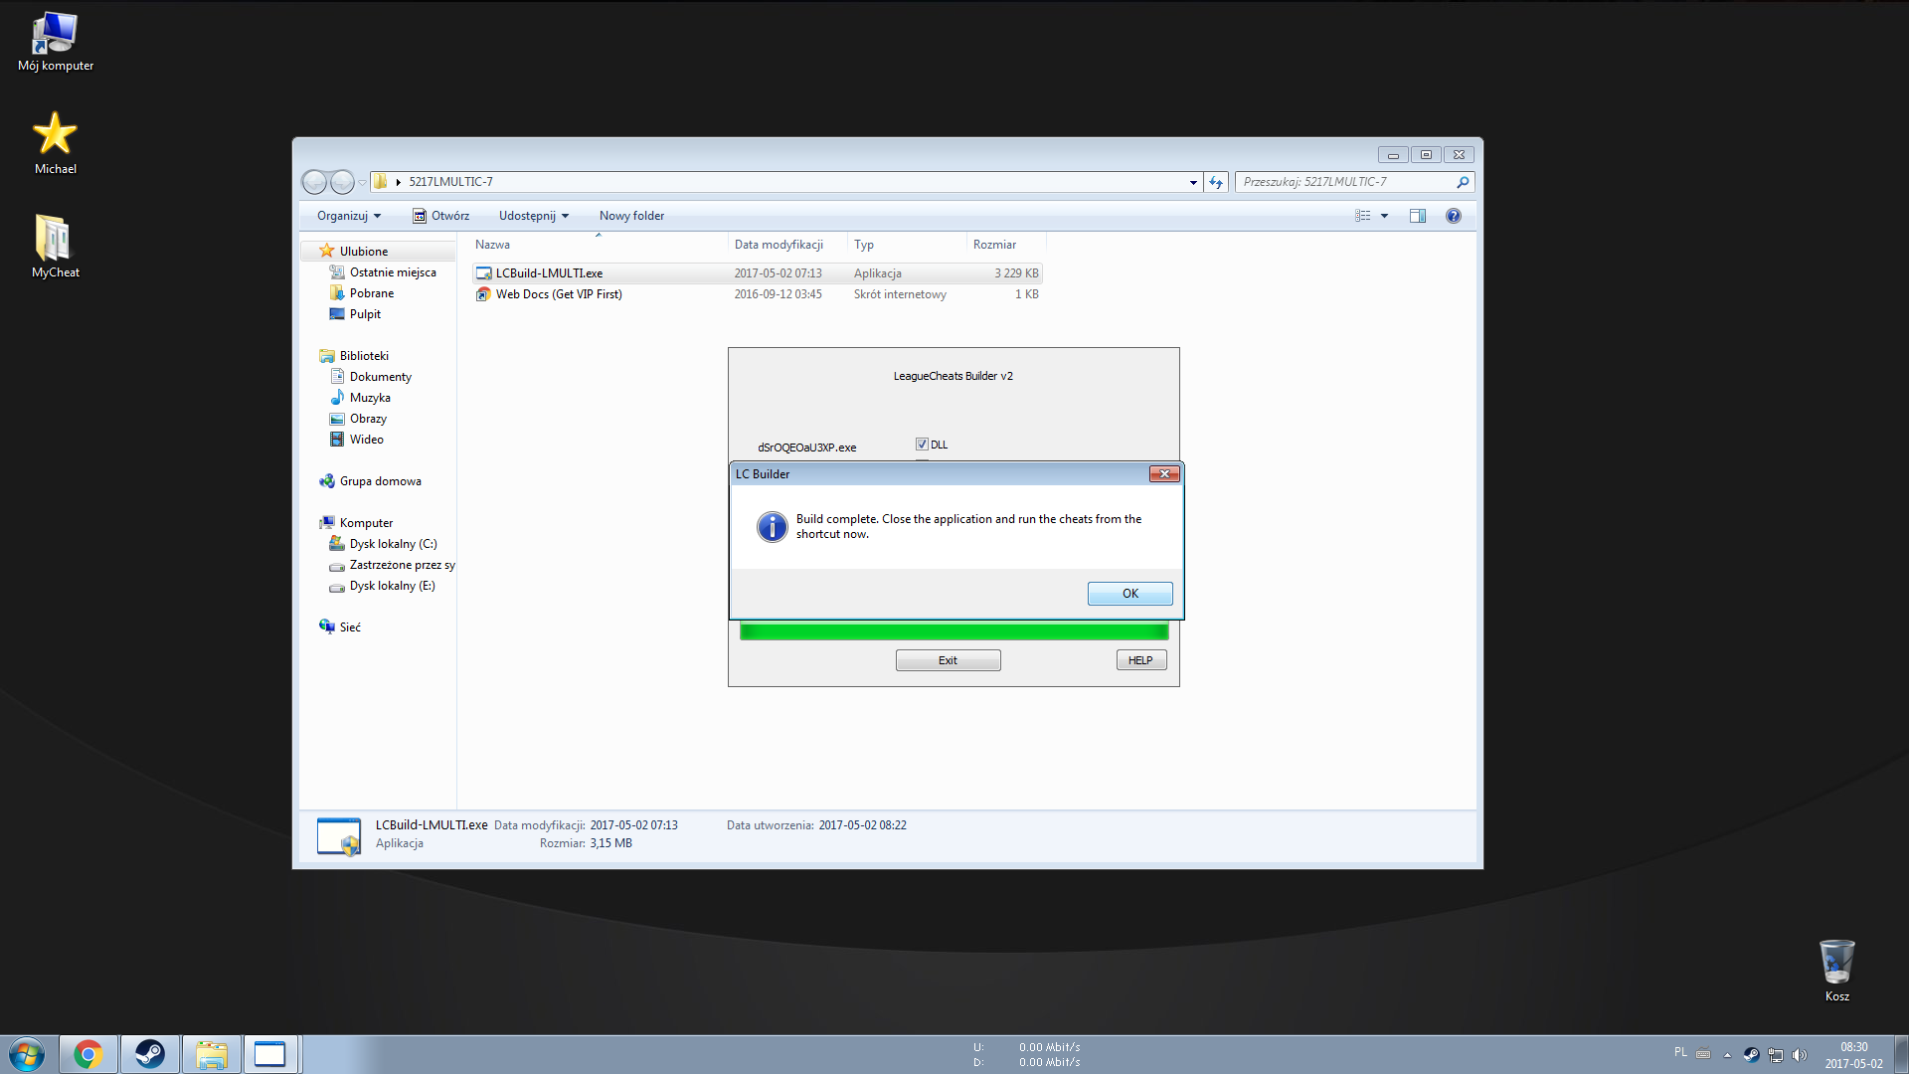Viewport: 1909px width, 1074px height.
Task: Toggle the preview pane icon
Action: [1418, 216]
